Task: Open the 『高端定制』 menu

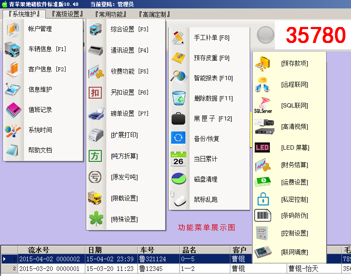Action: tap(154, 14)
